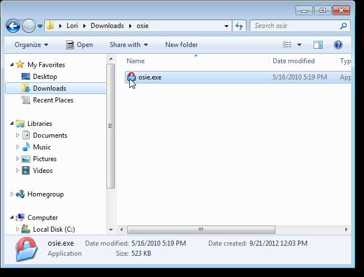Refresh the osie folder view
The height and width of the screenshot is (277, 364).
click(x=239, y=26)
